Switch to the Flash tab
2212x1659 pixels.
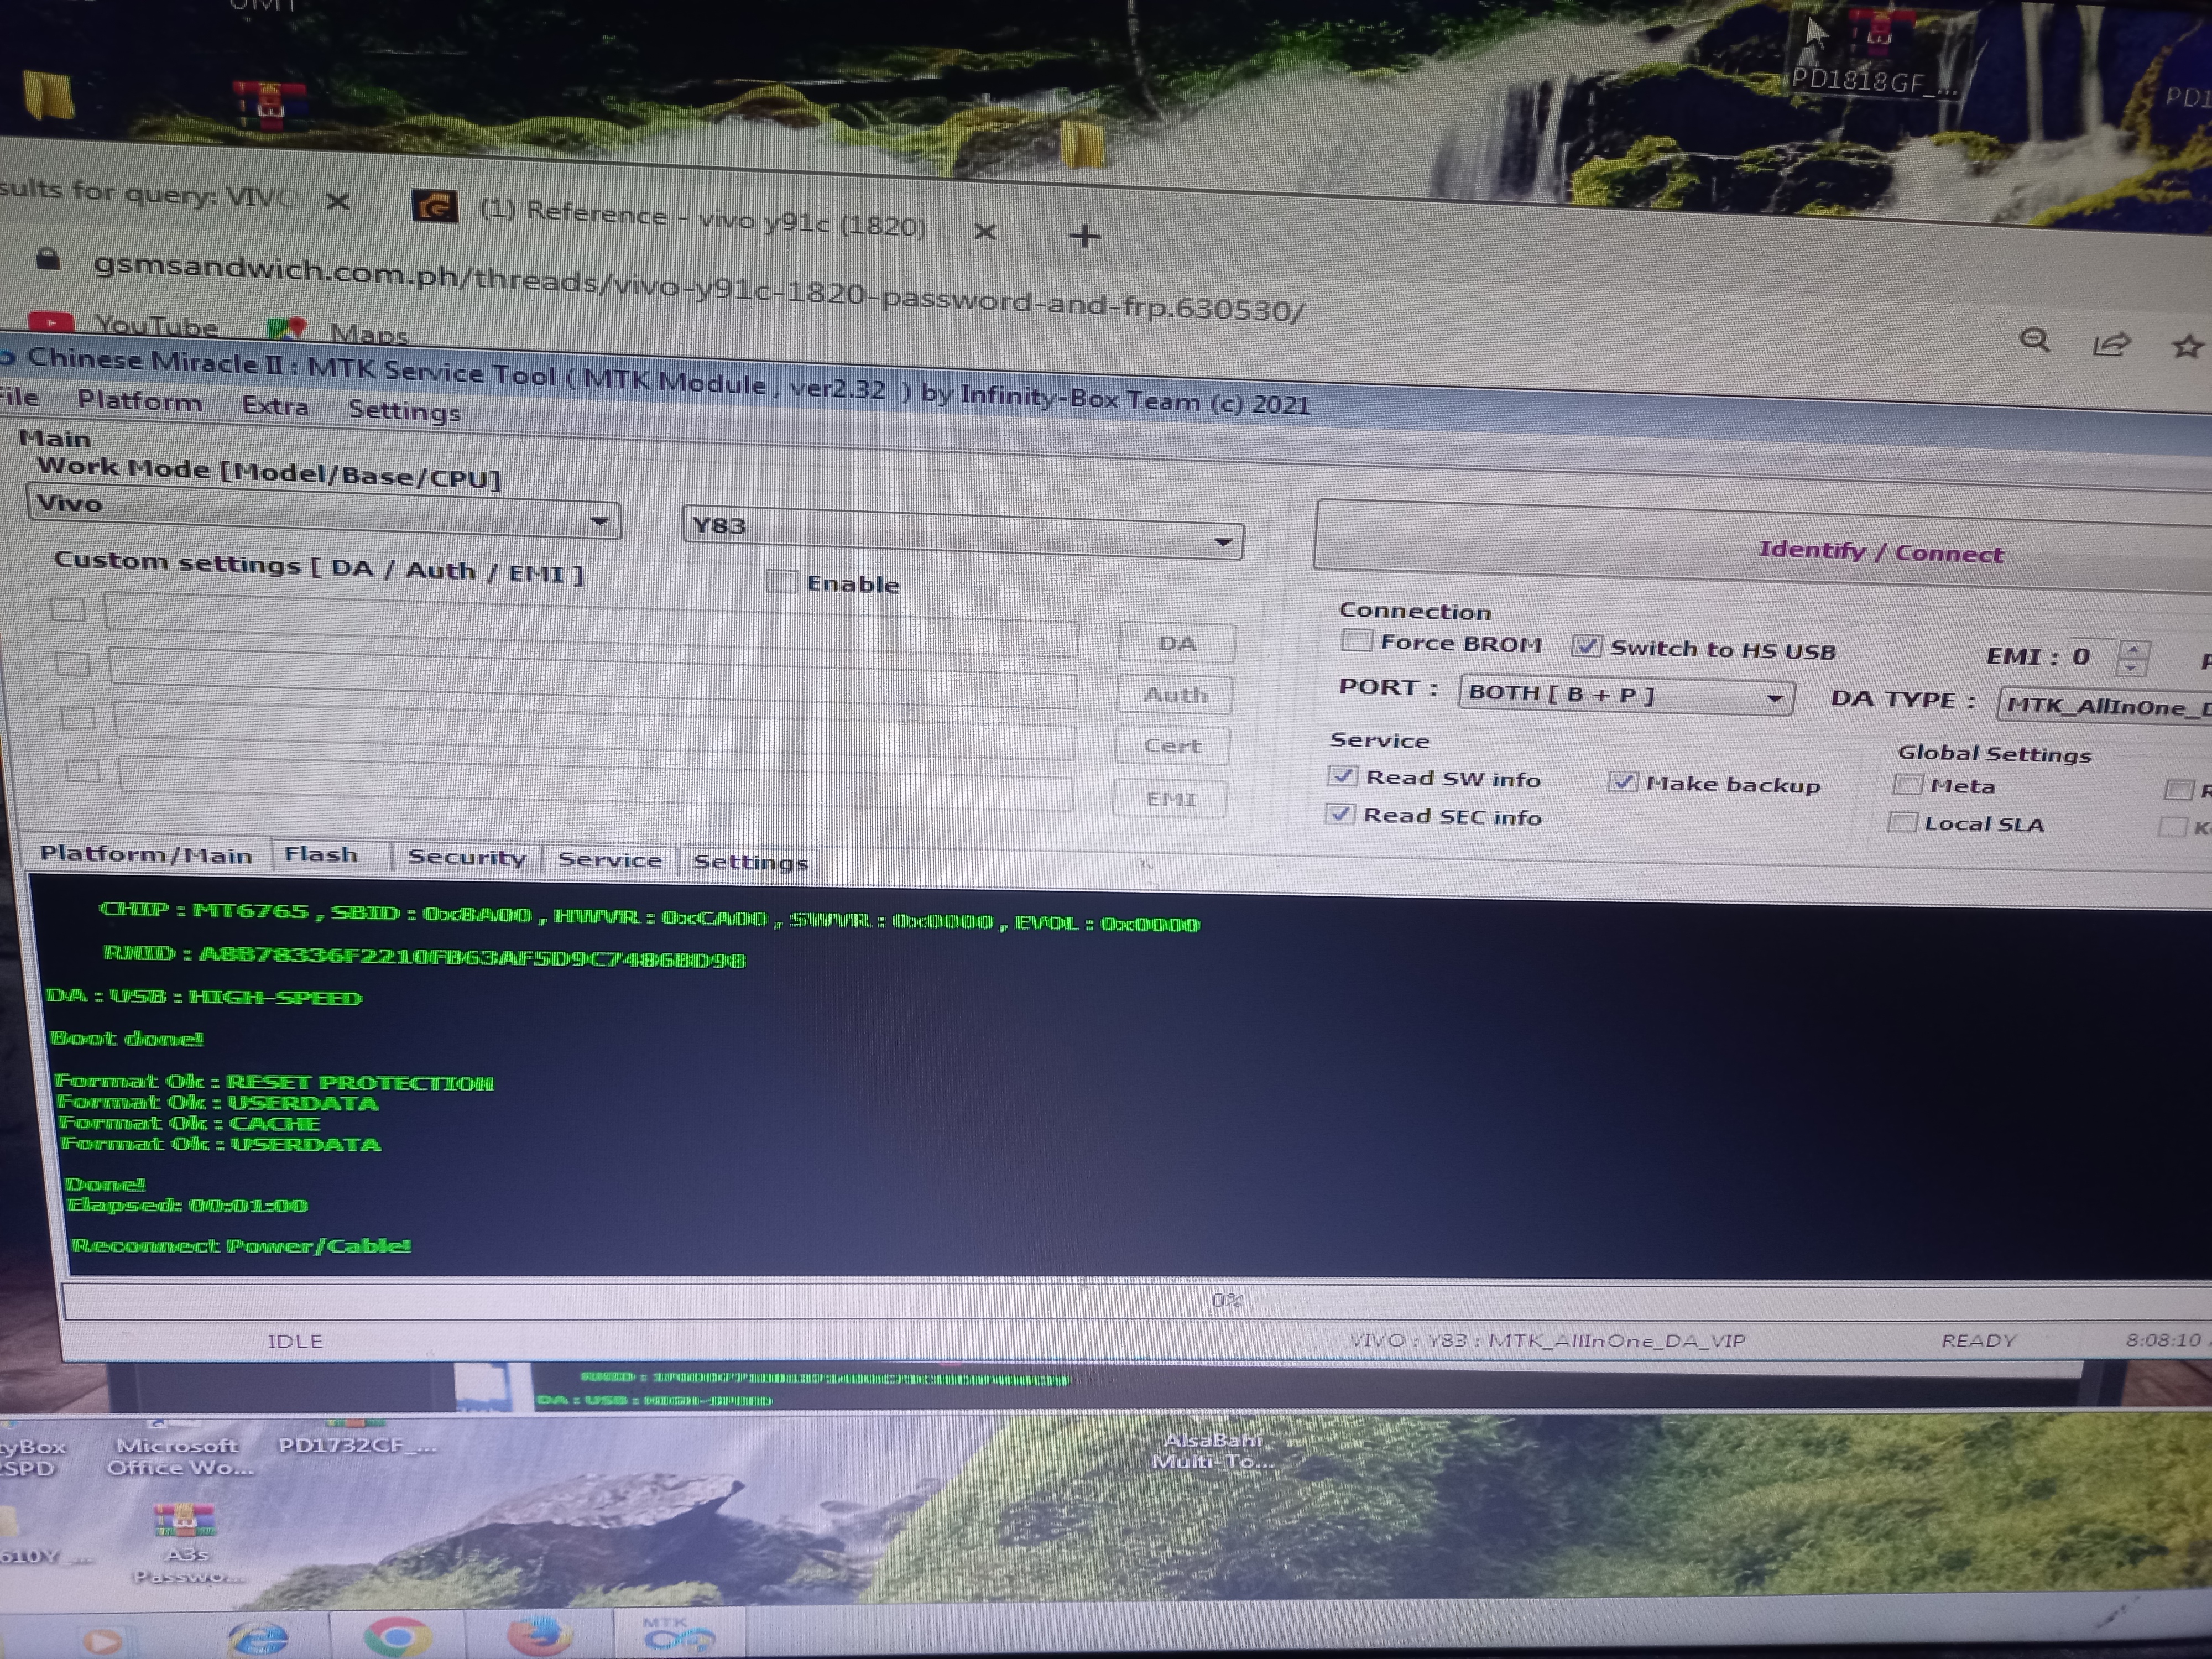click(321, 855)
